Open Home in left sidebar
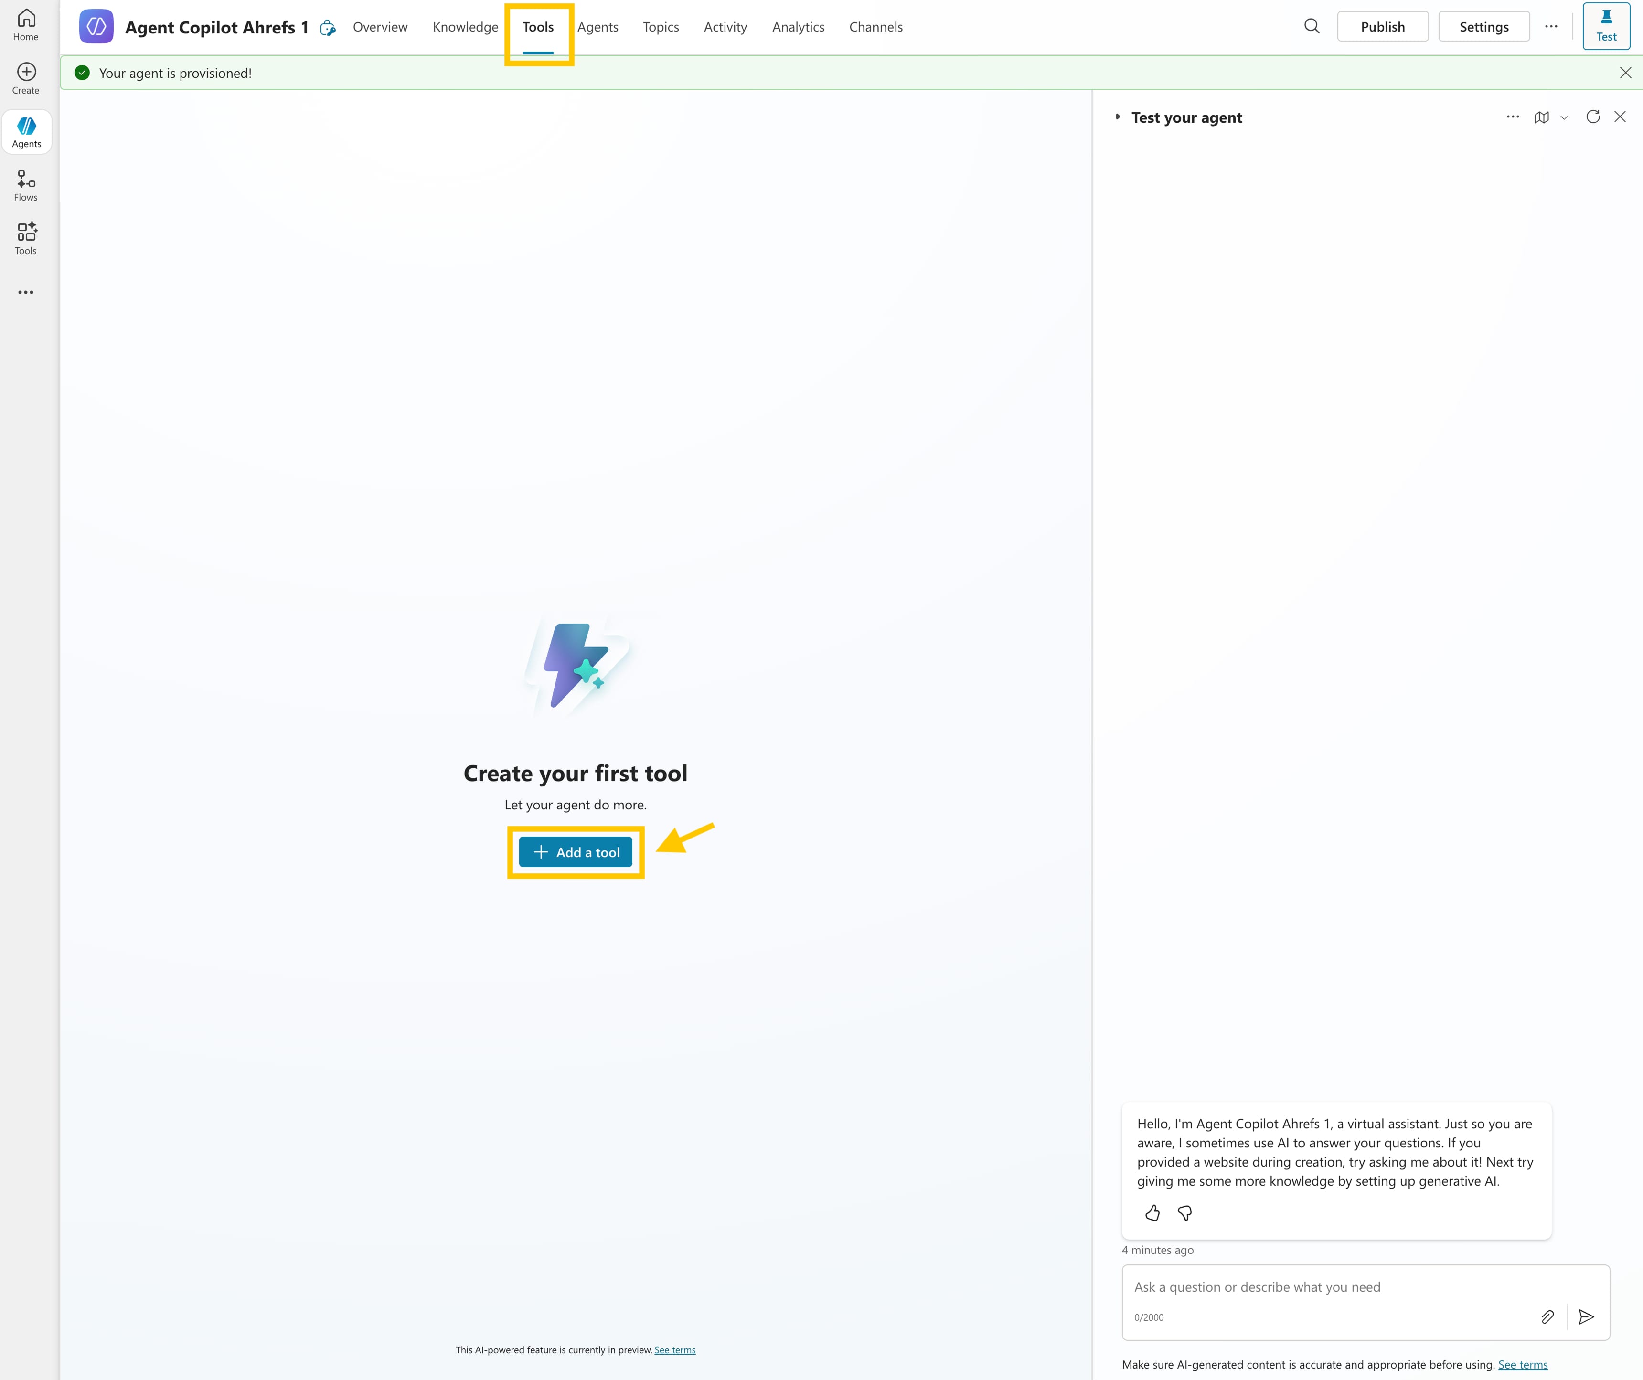1643x1380 pixels. coord(26,25)
